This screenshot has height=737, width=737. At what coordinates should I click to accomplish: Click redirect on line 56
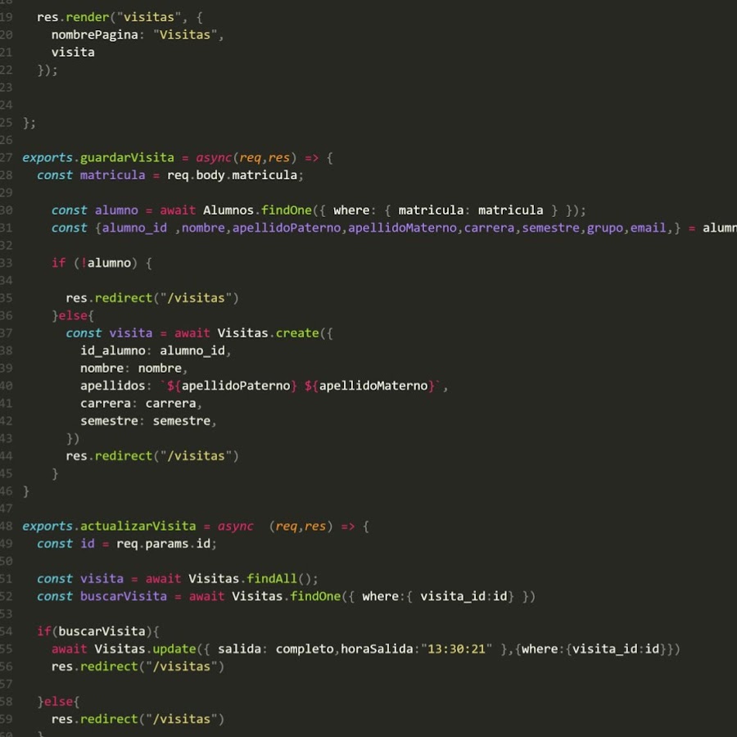point(109,667)
